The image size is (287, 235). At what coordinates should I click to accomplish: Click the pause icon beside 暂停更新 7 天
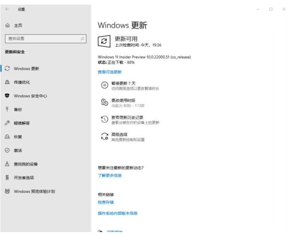104,85
